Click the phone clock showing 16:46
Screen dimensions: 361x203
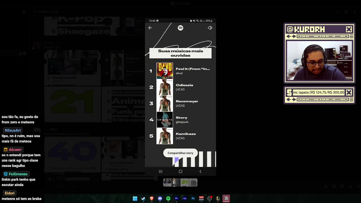152,21
